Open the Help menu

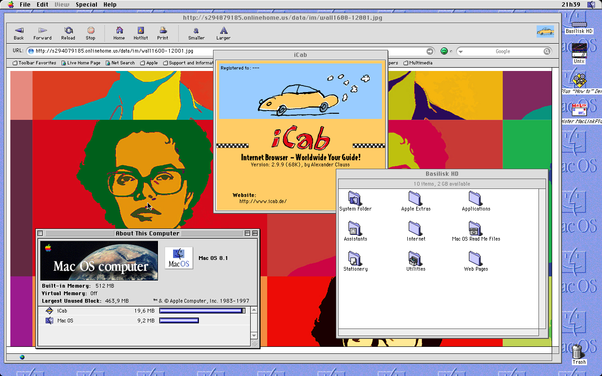110,5
